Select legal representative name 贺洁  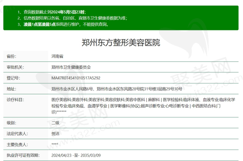click(55, 134)
